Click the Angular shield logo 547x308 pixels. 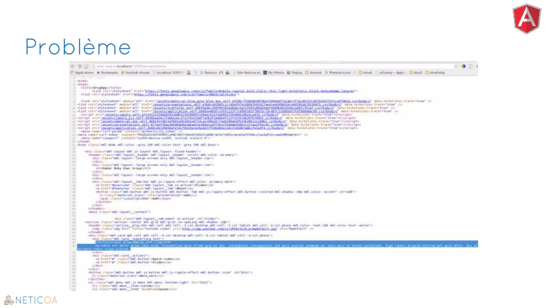(527, 19)
